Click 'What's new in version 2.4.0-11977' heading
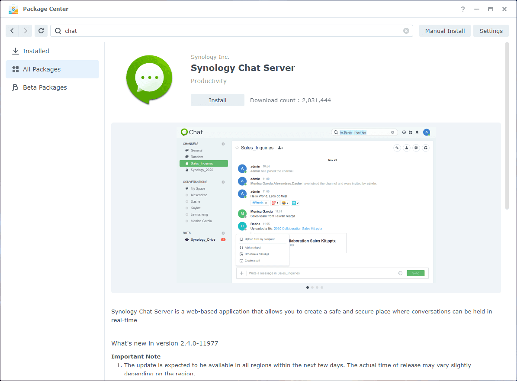517x381 pixels. [x=164, y=343]
